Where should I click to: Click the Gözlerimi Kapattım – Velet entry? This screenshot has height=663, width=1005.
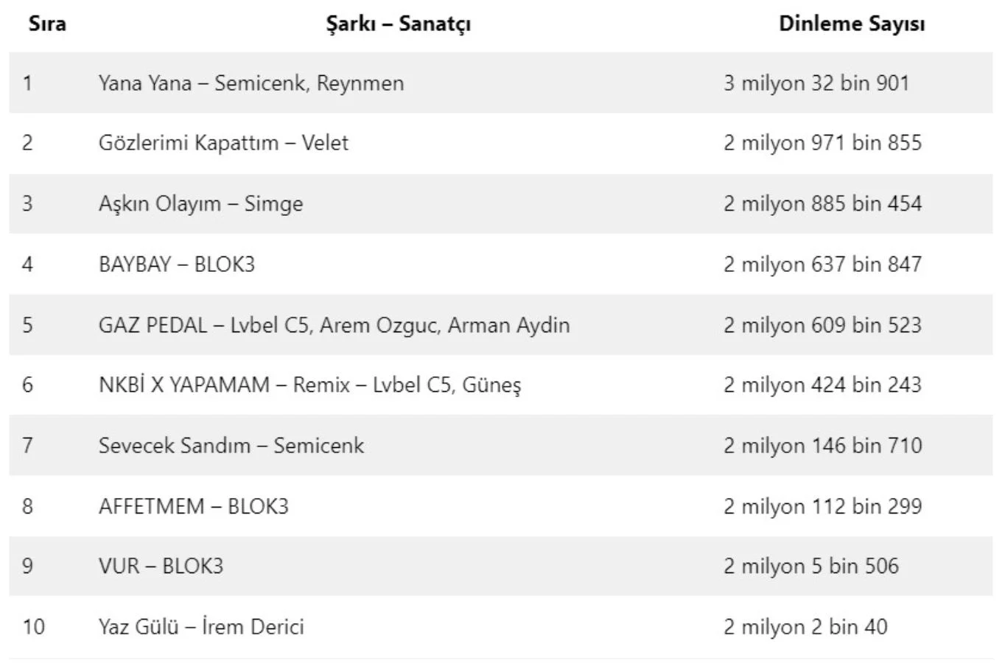point(223,143)
